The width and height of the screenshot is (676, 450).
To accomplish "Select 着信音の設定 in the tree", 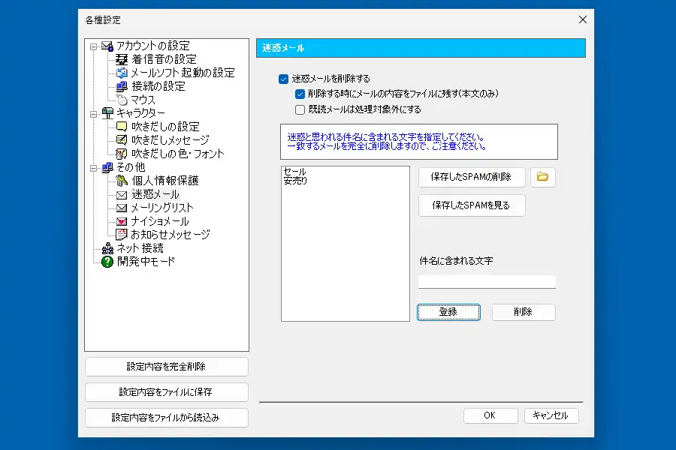I will [164, 59].
